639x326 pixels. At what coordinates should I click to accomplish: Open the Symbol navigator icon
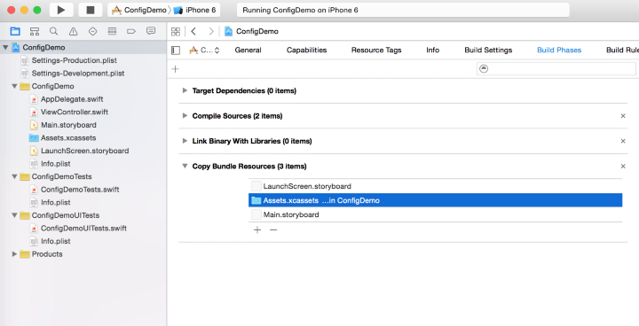tap(35, 31)
